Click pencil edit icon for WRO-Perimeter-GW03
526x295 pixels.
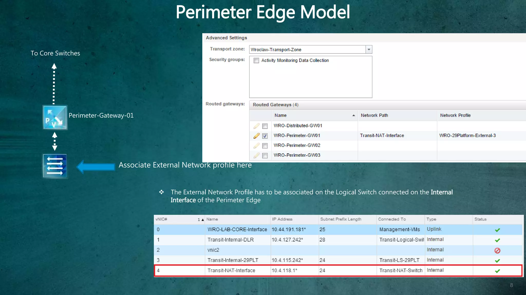(256, 155)
